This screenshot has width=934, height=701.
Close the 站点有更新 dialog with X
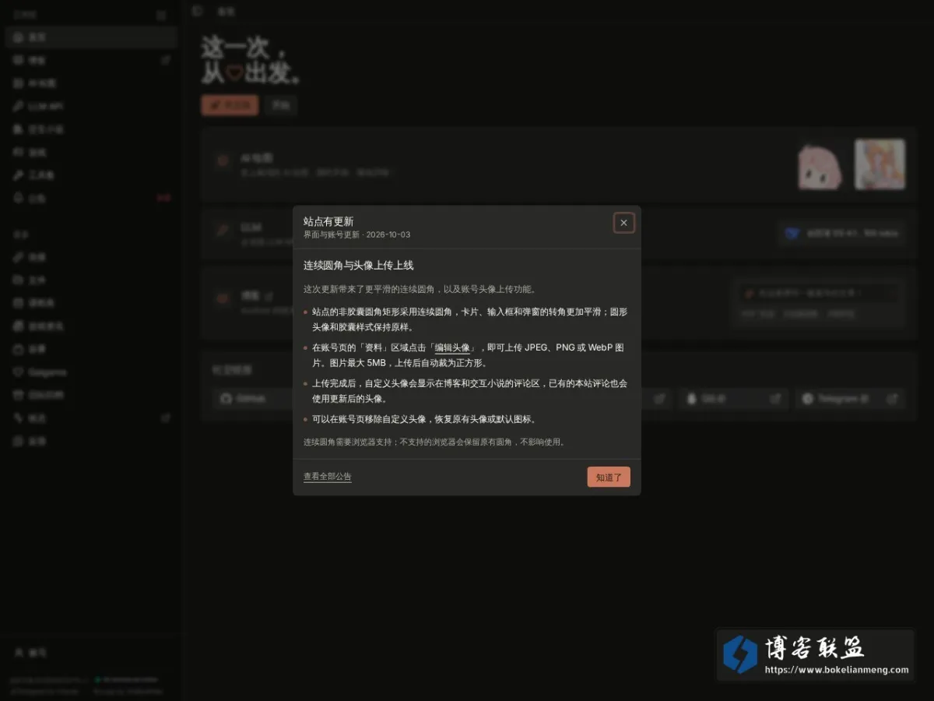[x=623, y=223]
